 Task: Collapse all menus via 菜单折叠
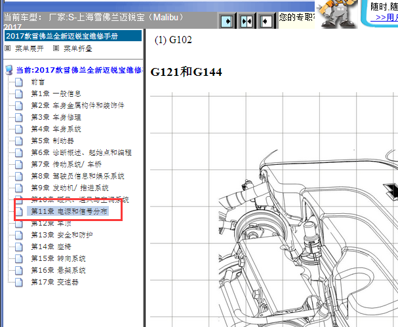[x=77, y=48]
